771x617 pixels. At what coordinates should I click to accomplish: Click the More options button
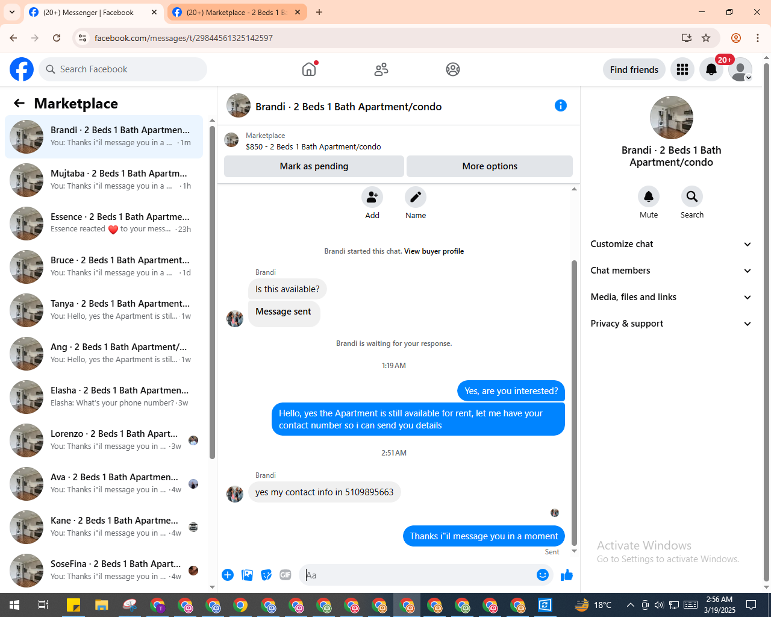(x=490, y=166)
